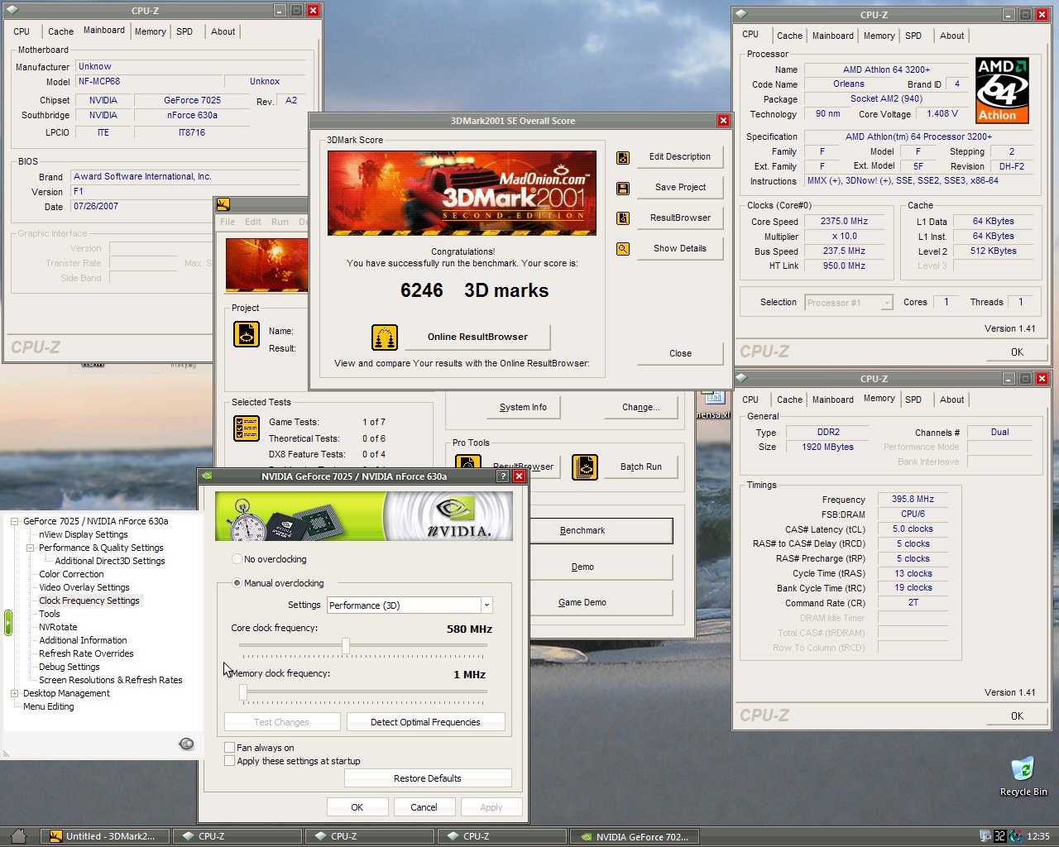Click the Online ResultBrowser yellow icon
This screenshot has width=1059, height=847.
click(x=385, y=337)
